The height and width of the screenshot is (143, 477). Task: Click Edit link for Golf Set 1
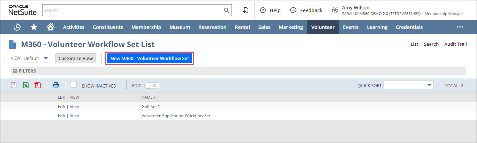pyautogui.click(x=61, y=107)
